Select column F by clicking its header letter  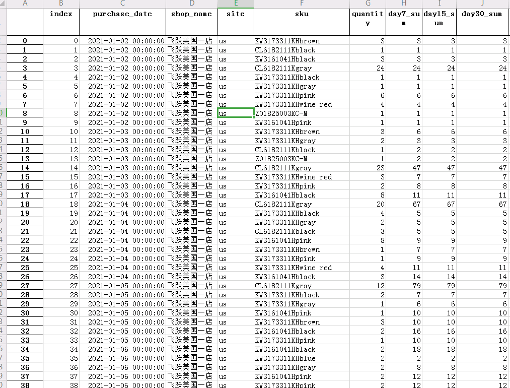301,4
